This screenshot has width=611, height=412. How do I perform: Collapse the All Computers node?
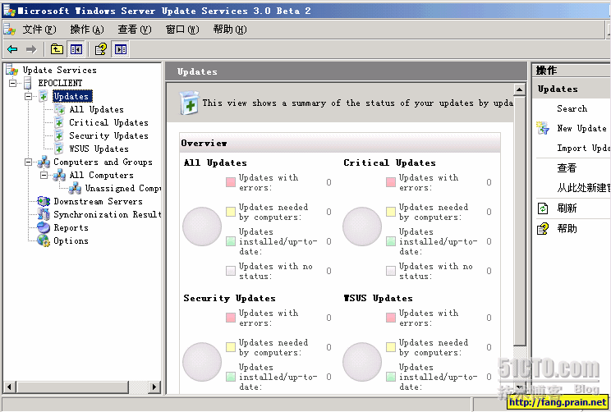point(44,176)
